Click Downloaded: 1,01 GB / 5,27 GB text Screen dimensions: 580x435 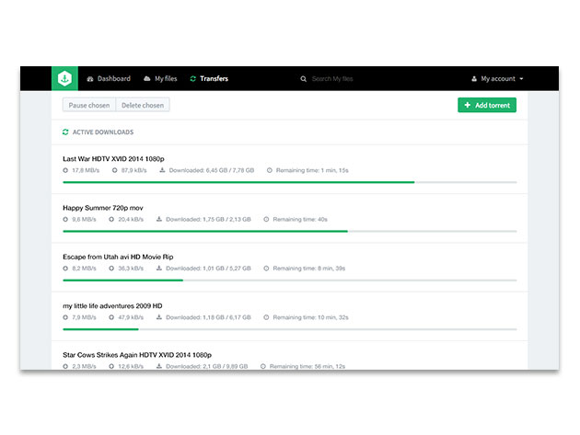[208, 269]
